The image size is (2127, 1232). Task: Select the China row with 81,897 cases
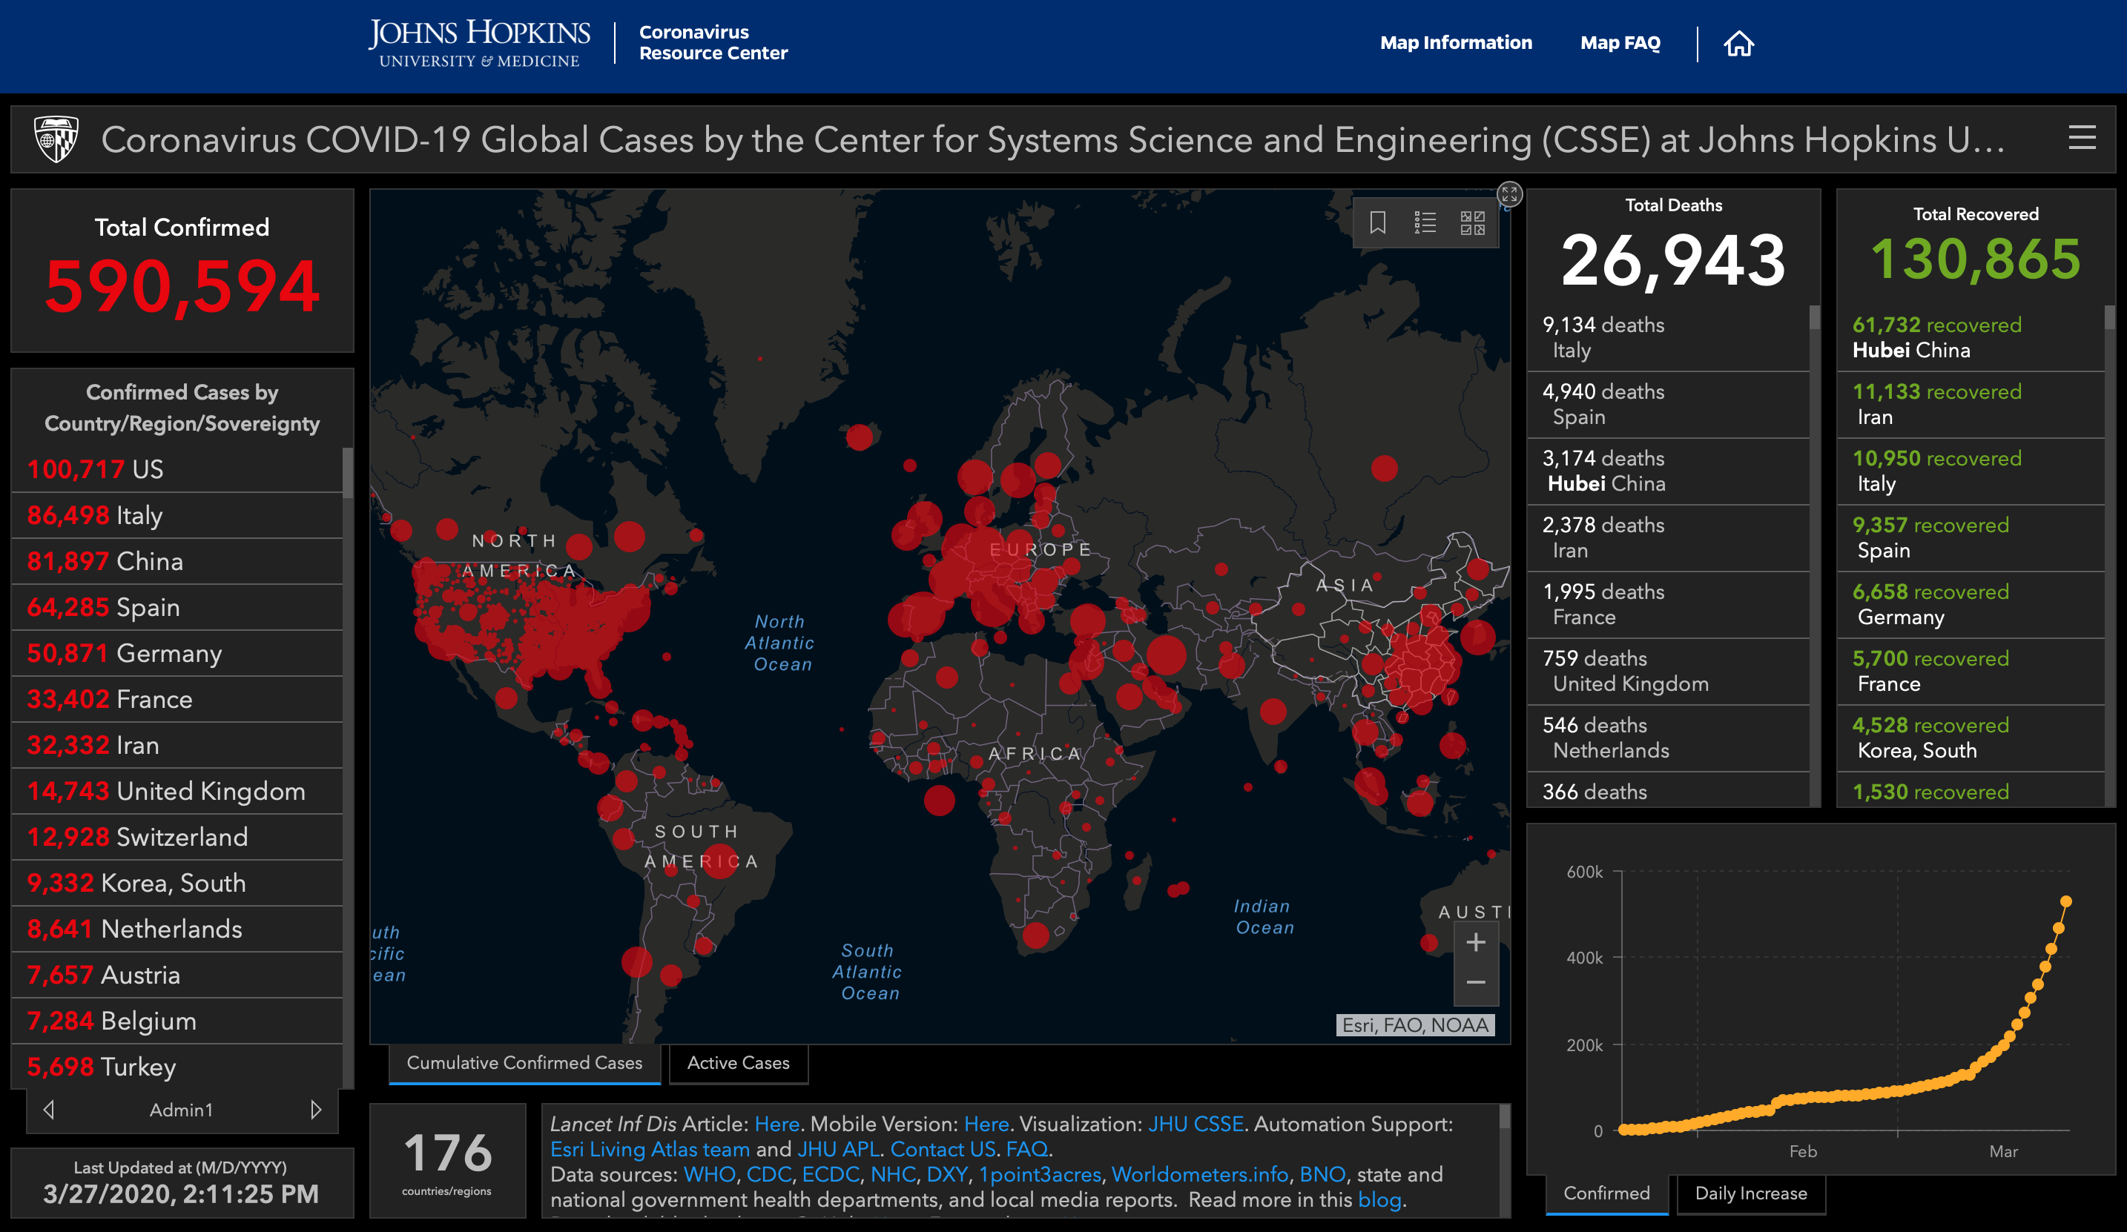tap(177, 561)
